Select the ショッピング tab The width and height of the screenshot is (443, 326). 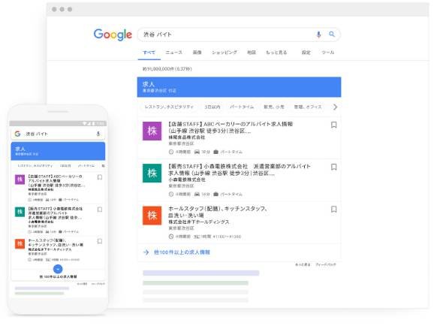pos(225,53)
